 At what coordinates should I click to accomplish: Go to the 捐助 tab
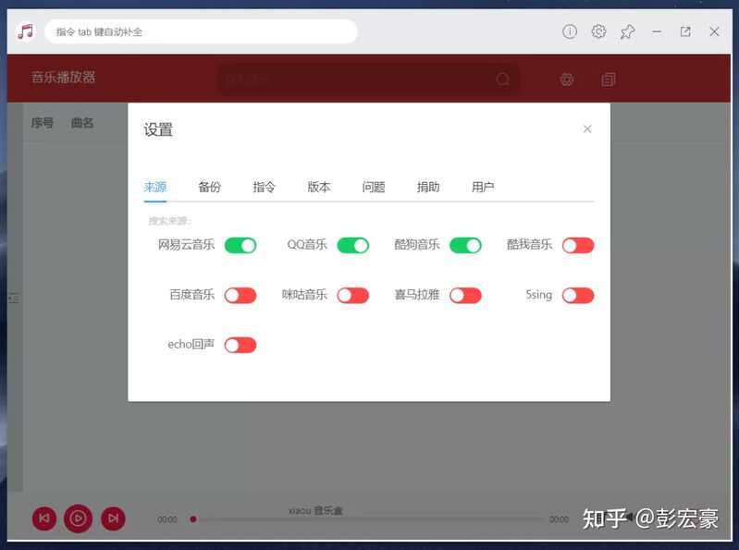point(428,187)
